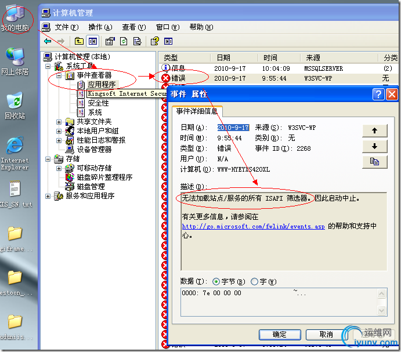Click the next event down-arrow button
Viewport: 401px width, 352px height.
(375, 146)
